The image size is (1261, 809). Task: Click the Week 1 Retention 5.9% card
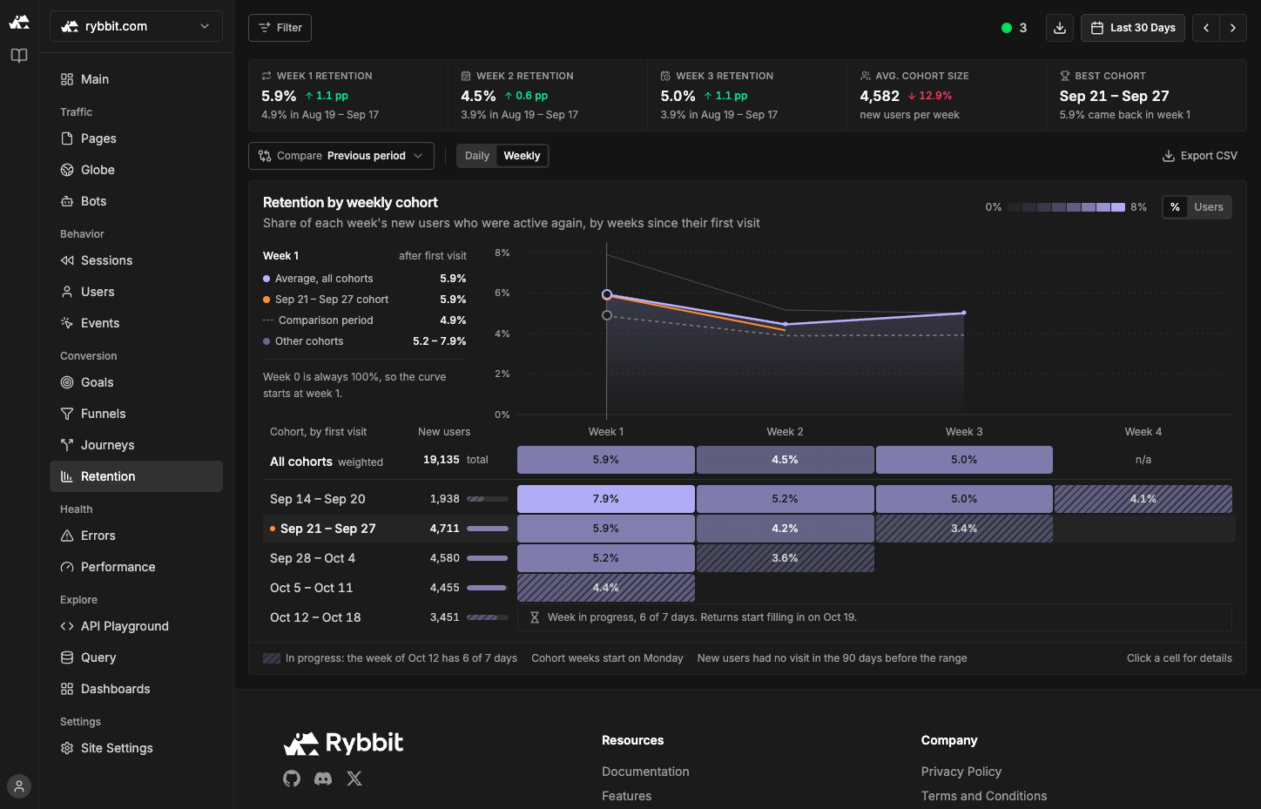tap(348, 95)
